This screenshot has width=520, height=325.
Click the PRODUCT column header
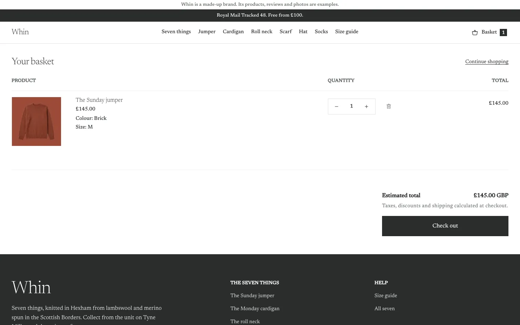pyautogui.click(x=24, y=81)
